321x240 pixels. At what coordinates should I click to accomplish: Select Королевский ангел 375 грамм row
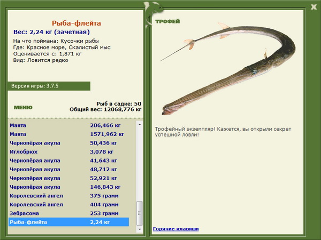pos(69,196)
